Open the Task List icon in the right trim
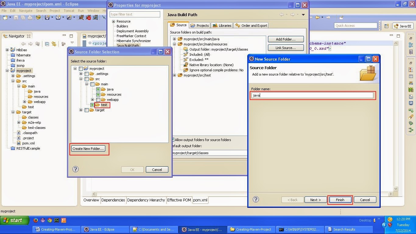Screen dimensions: 416x234 [411, 52]
